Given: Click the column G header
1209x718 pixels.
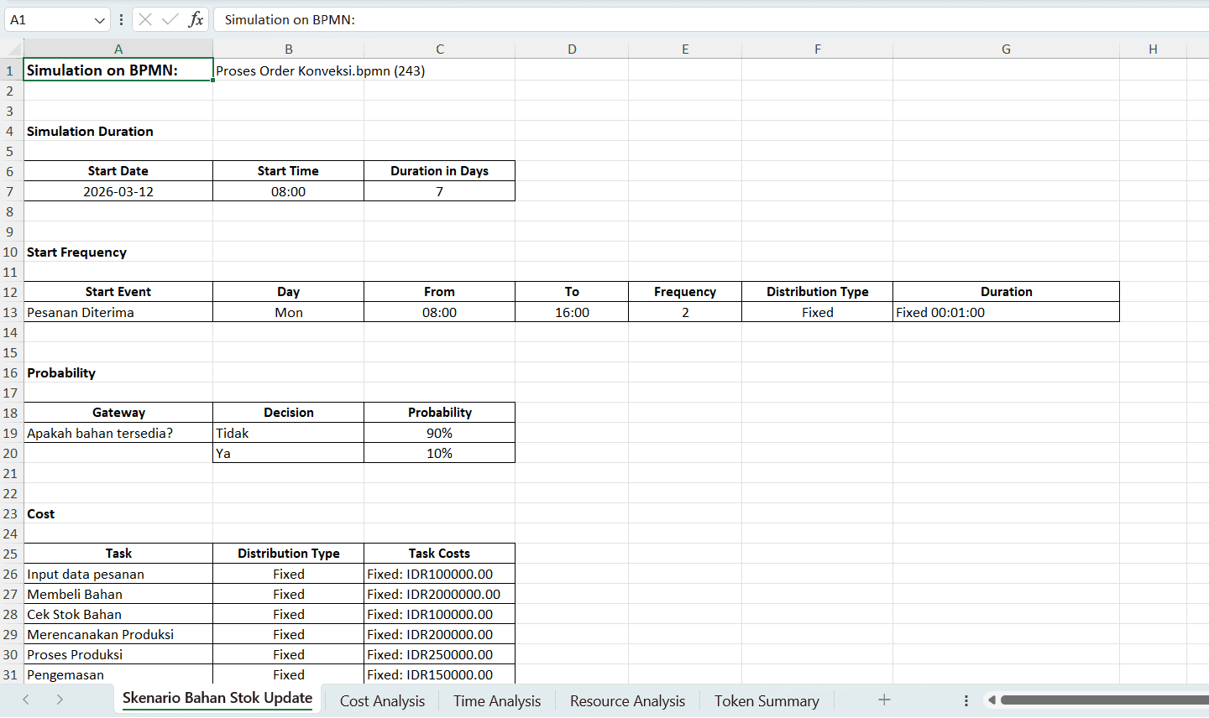Looking at the screenshot, I should coord(1006,48).
